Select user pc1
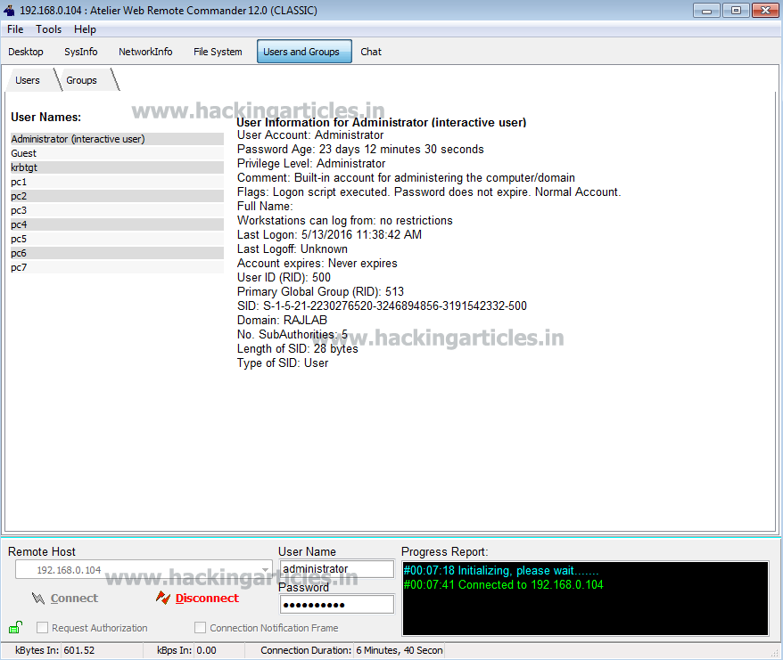 click(x=117, y=182)
